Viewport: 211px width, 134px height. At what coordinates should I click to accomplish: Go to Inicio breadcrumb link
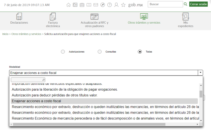click(x=5, y=34)
